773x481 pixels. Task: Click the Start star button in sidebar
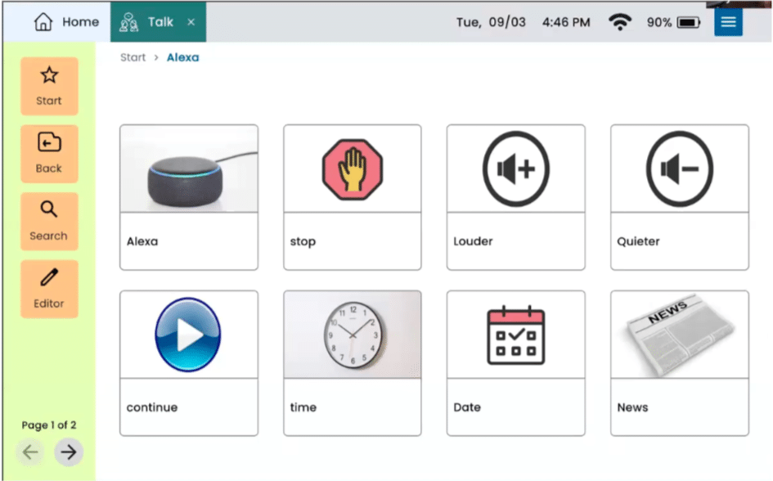(x=49, y=86)
